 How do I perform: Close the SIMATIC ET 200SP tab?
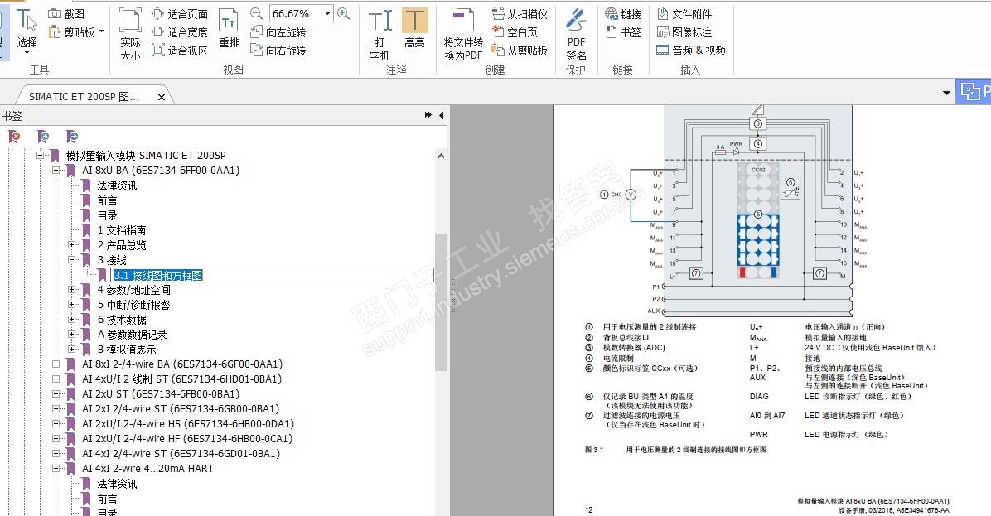(162, 97)
